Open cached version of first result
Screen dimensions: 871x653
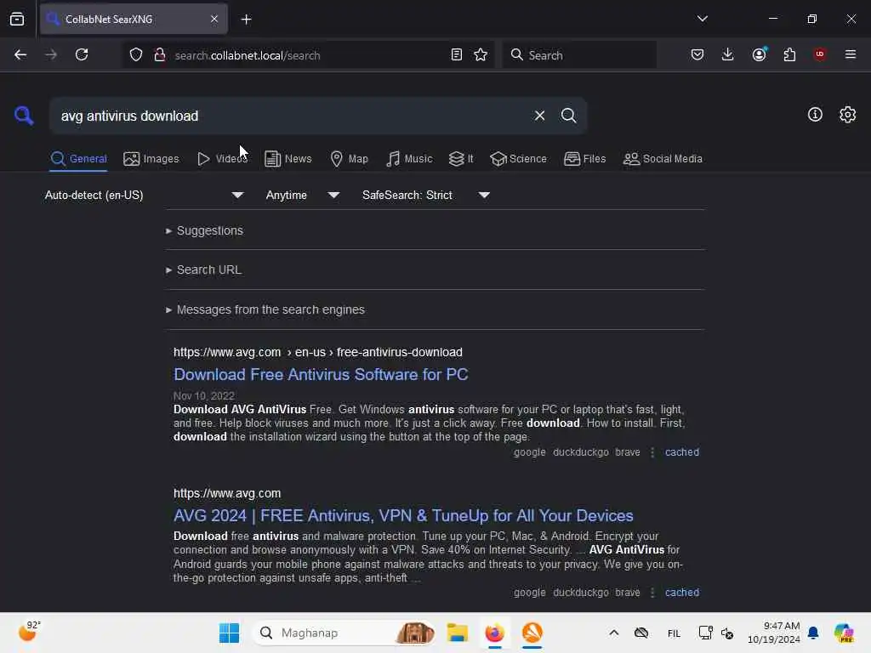[x=681, y=452]
